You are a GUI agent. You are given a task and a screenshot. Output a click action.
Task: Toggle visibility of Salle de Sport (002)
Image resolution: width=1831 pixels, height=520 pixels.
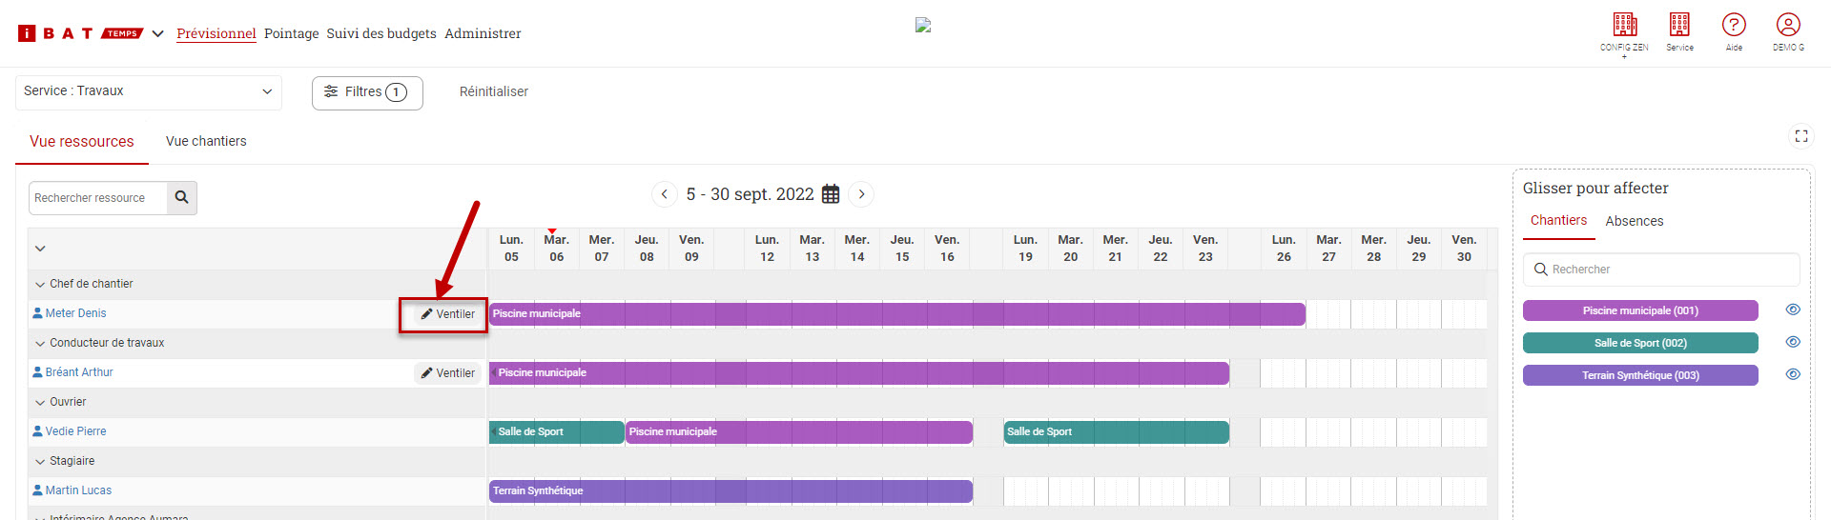coord(1793,343)
